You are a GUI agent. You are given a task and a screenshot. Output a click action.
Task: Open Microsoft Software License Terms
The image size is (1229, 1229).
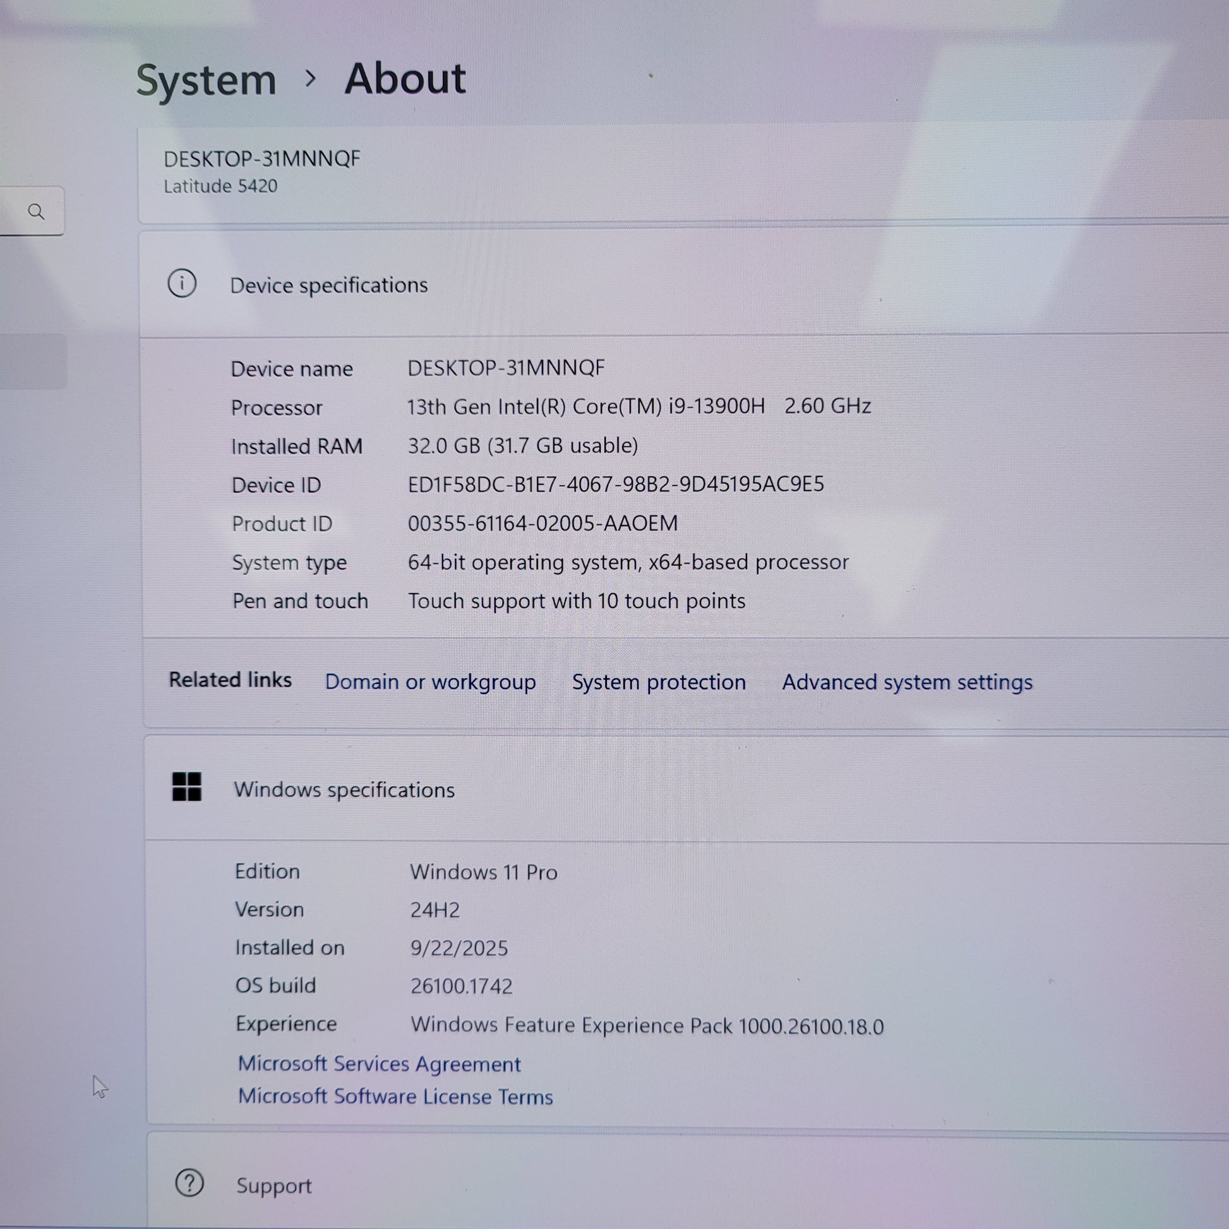pyautogui.click(x=395, y=1096)
